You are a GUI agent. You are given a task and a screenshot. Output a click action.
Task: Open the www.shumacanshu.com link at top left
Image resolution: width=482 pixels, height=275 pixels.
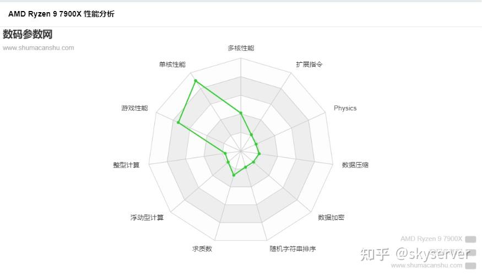[39, 48]
